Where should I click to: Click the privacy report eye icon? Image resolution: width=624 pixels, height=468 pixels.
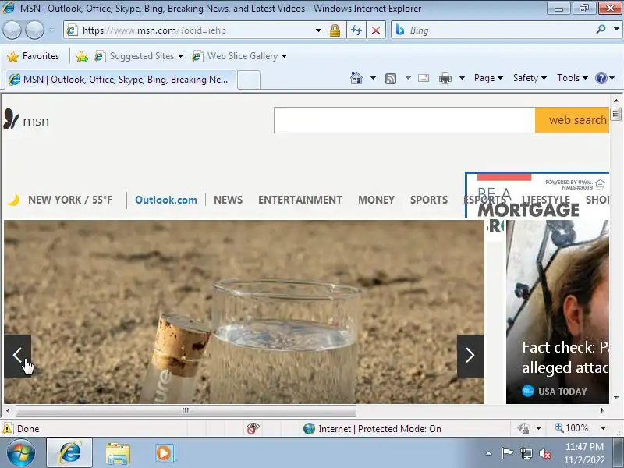coord(253,428)
